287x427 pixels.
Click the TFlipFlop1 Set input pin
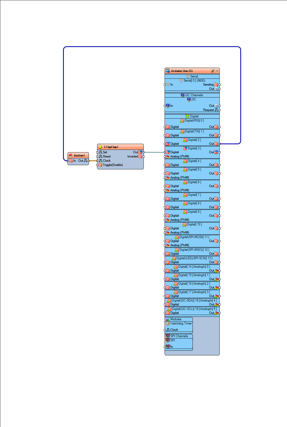(x=97, y=152)
